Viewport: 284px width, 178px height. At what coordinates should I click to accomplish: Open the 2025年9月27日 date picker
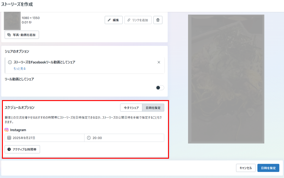click(x=44, y=138)
